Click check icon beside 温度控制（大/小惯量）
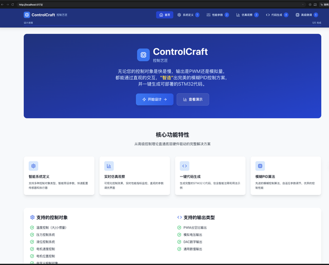The height and width of the screenshot is (265, 329). (x=32, y=227)
